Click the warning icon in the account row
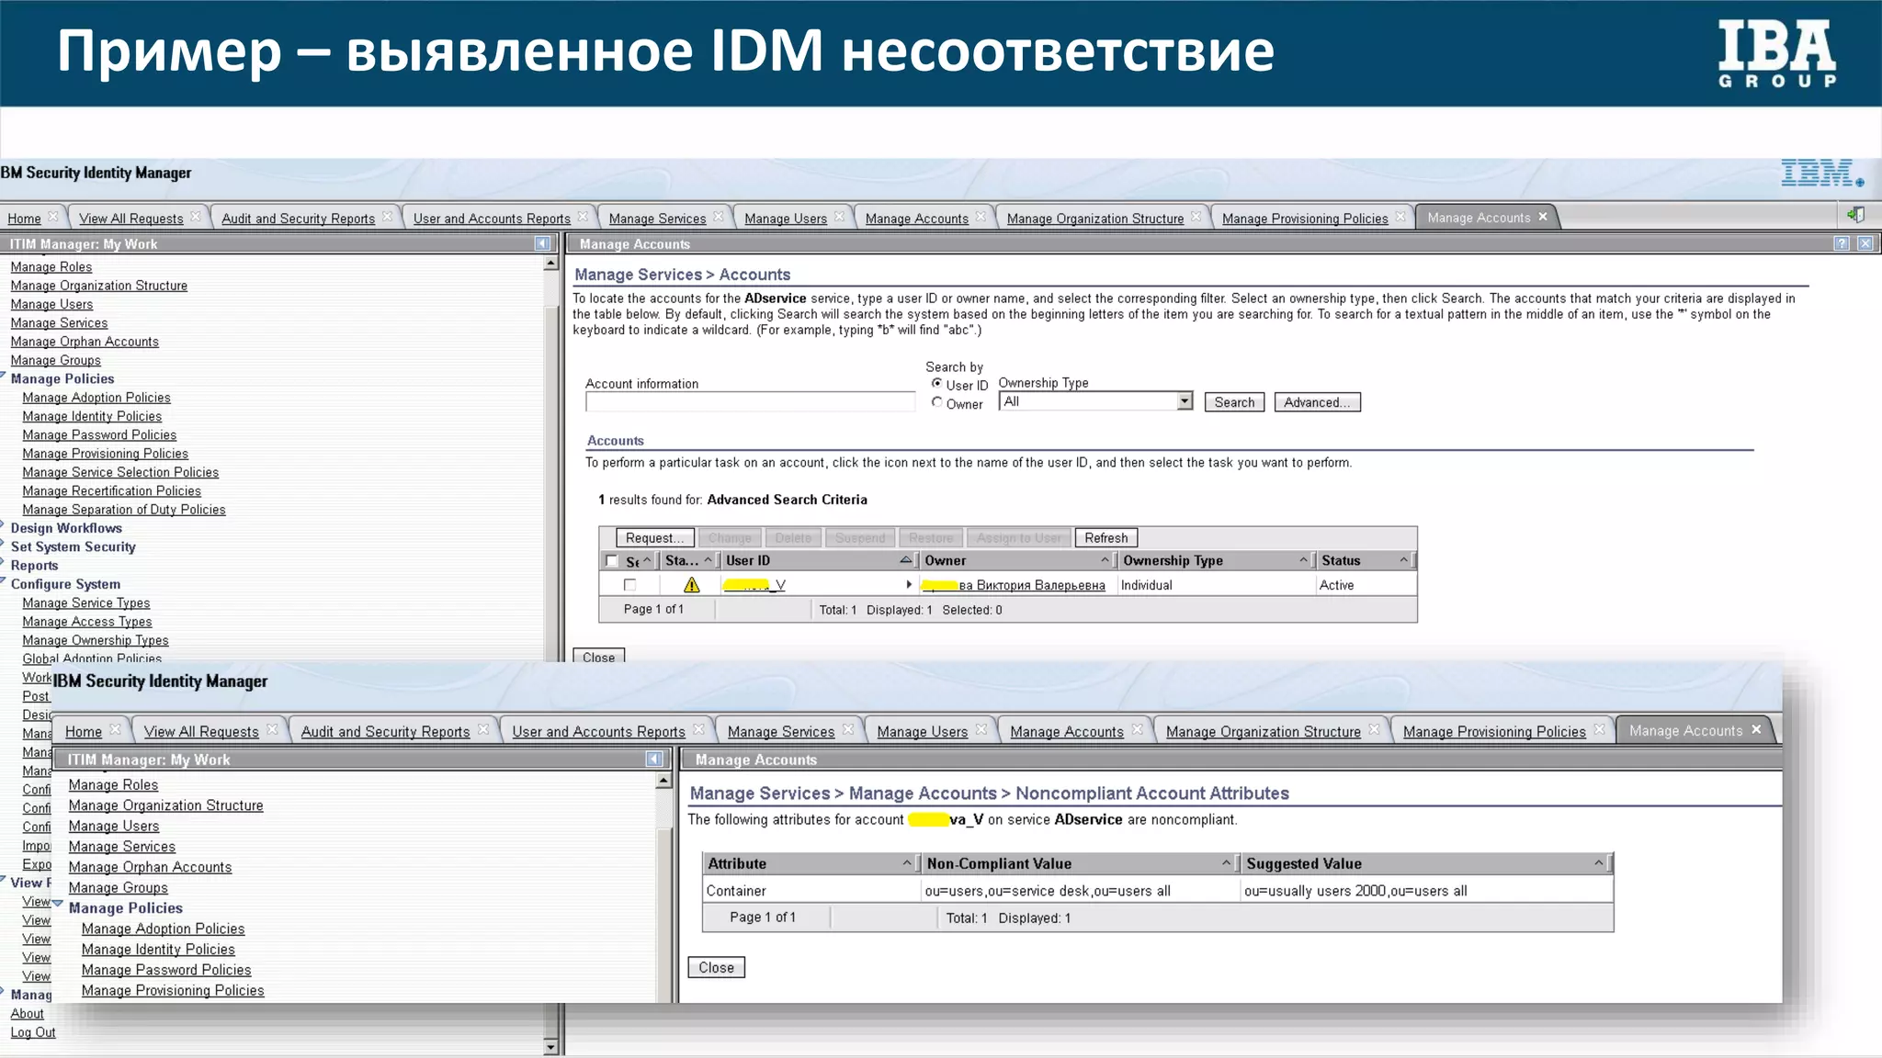This screenshot has width=1882, height=1058. pos(691,585)
